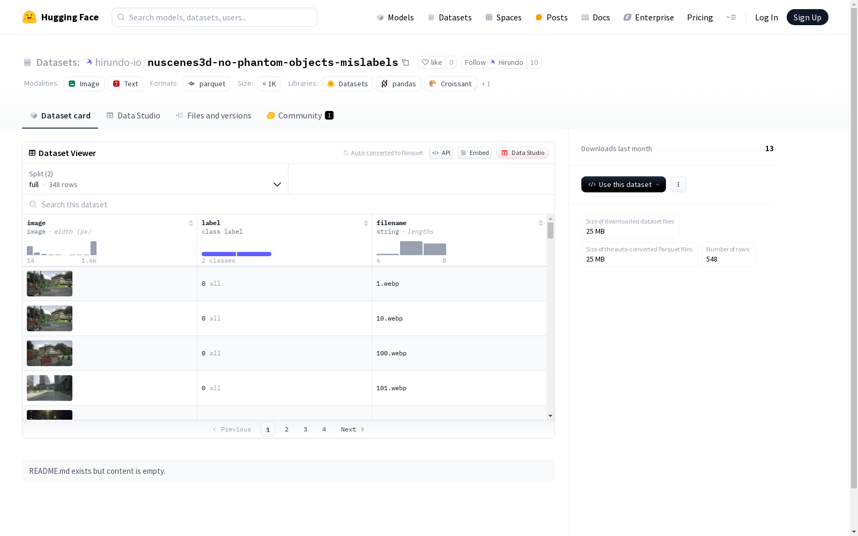
Task: Click the label classes distribution bar
Action: click(236, 254)
